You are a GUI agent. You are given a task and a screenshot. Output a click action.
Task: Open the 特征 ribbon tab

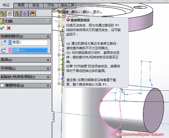tap(6, 5)
